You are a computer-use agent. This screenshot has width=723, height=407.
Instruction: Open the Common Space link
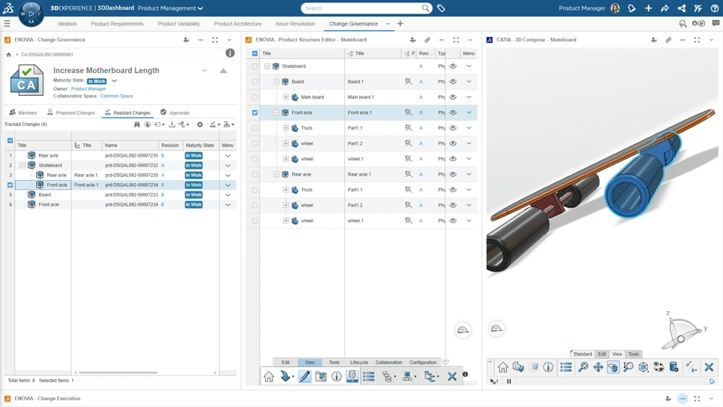click(x=117, y=96)
